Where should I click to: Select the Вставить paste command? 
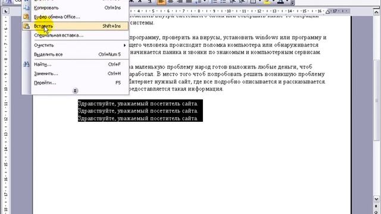[76, 26]
